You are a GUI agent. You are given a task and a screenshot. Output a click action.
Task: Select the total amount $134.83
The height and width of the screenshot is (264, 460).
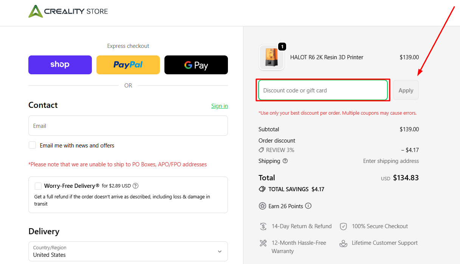(x=406, y=178)
